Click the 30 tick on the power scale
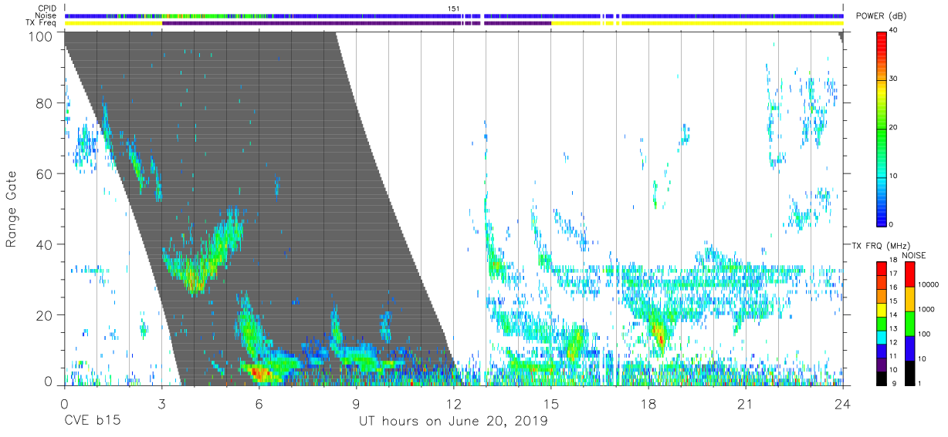Screen dimensions: 948x437 (x=894, y=79)
